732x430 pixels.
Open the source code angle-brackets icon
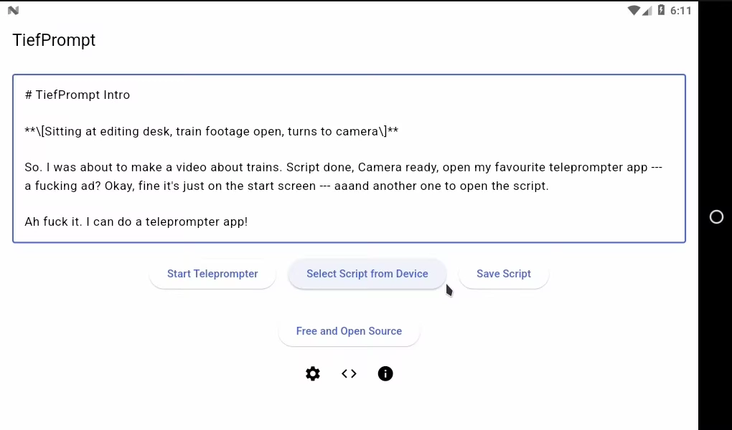(x=349, y=373)
